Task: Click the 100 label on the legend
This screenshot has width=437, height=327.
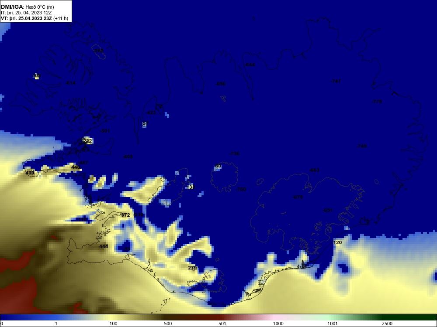Action: tap(114, 324)
